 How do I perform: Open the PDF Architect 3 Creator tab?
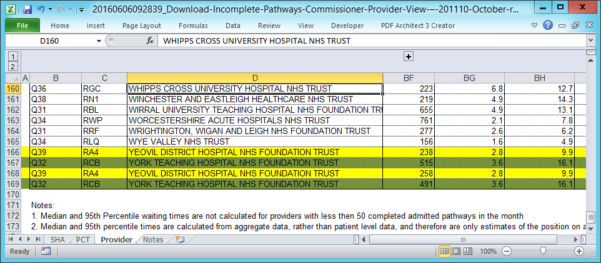click(418, 26)
